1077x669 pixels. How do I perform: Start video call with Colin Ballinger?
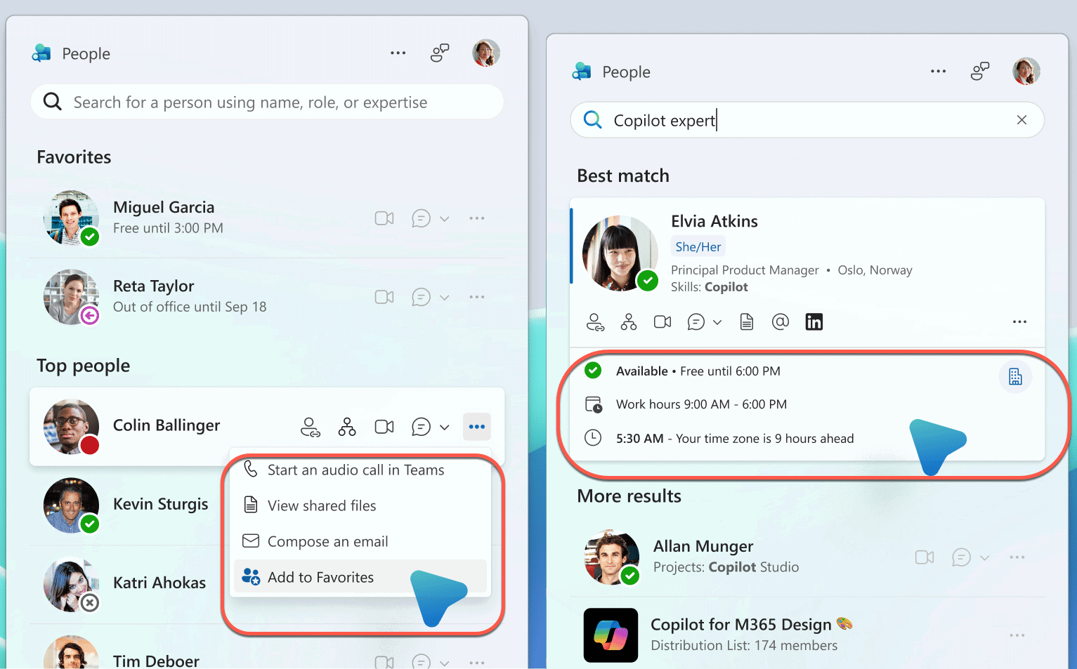coord(384,427)
